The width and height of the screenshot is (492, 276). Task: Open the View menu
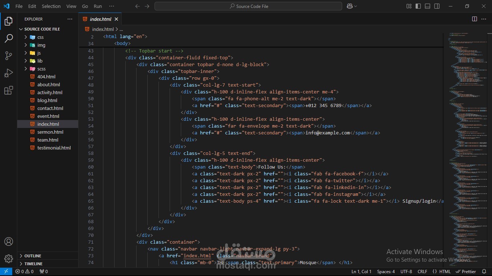click(71, 6)
